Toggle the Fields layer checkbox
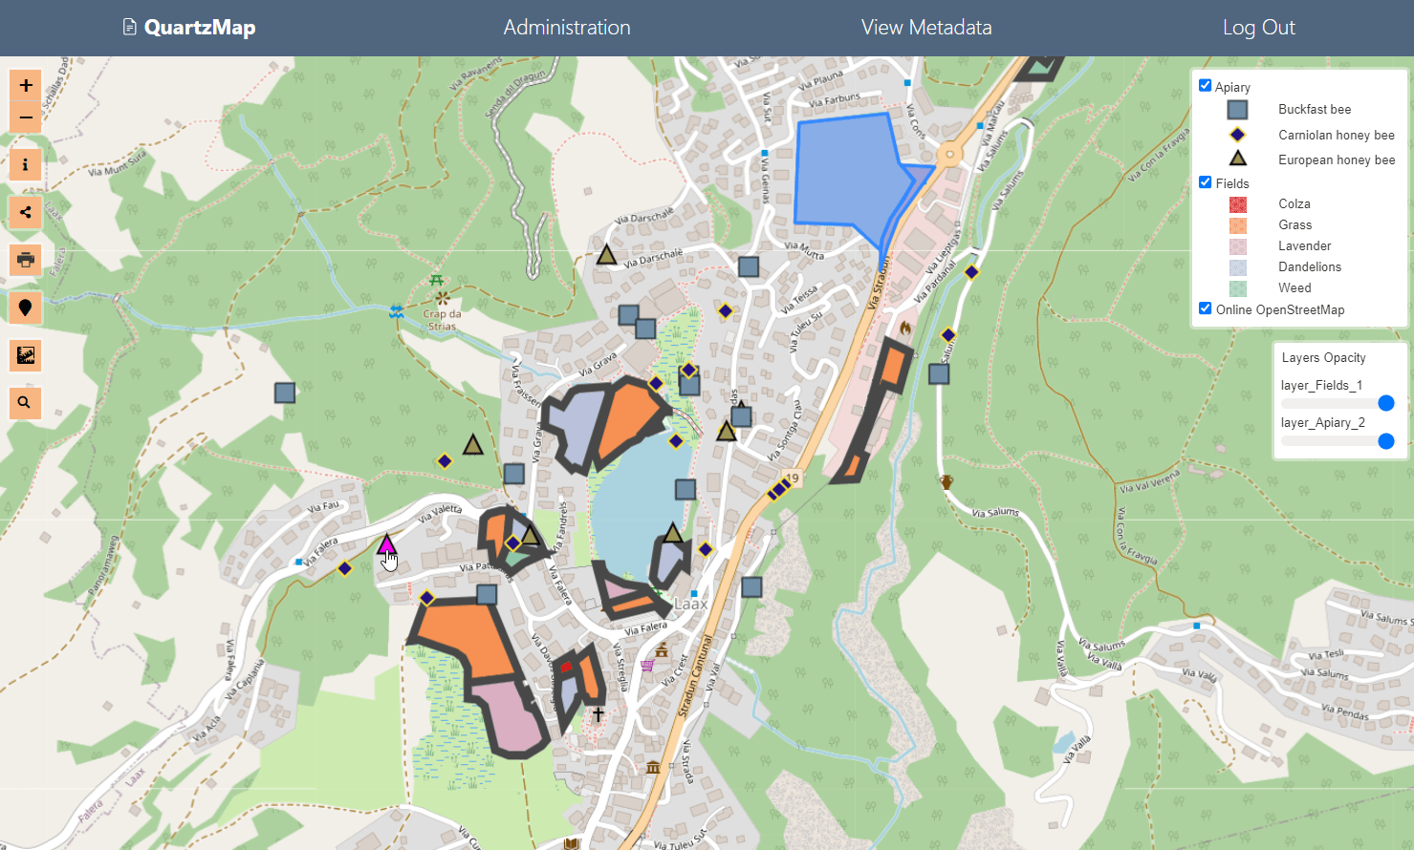This screenshot has width=1414, height=850. pos(1206,182)
